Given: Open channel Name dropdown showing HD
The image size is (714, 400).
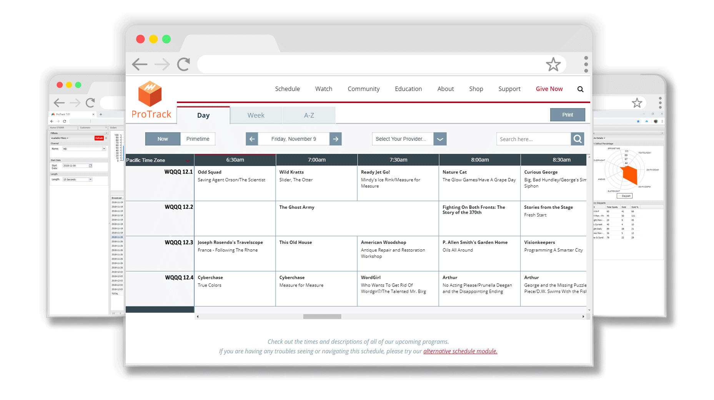Looking at the screenshot, I should tap(84, 149).
